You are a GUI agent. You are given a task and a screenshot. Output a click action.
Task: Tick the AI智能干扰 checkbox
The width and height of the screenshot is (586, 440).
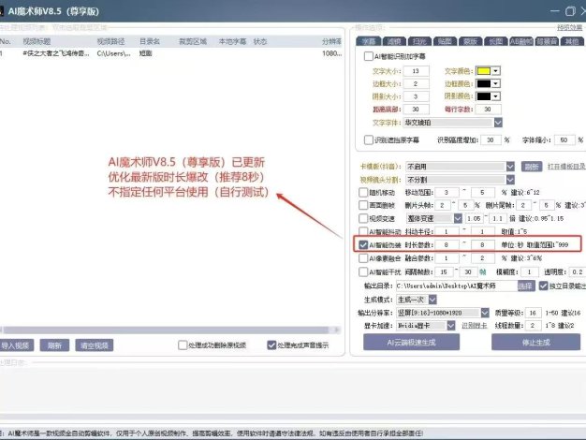[x=363, y=271]
